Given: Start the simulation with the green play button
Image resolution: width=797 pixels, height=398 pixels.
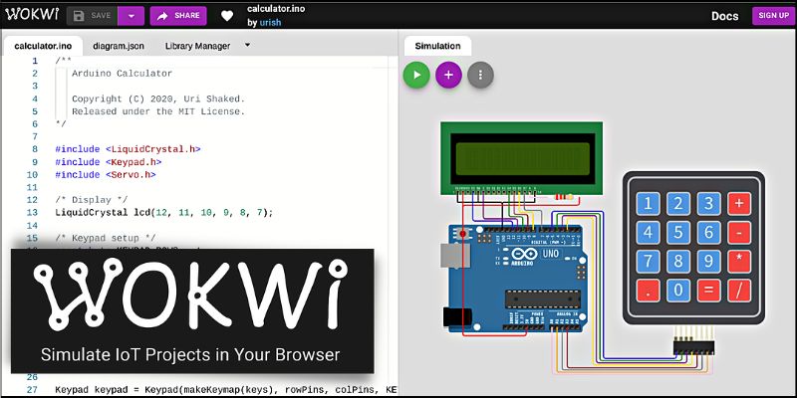Looking at the screenshot, I should [416, 76].
